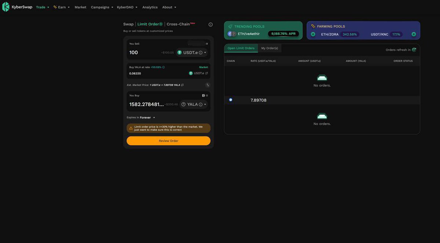Open the Trade menu
This screenshot has width=440, height=243.
[43, 7]
